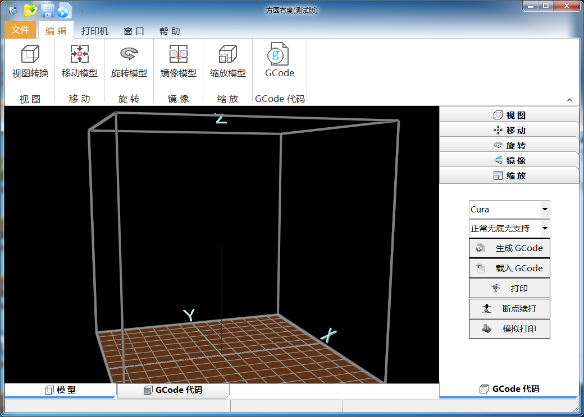The height and width of the screenshot is (417, 584).
Task: Click the application logo icon in title bar
Action: 13,11
